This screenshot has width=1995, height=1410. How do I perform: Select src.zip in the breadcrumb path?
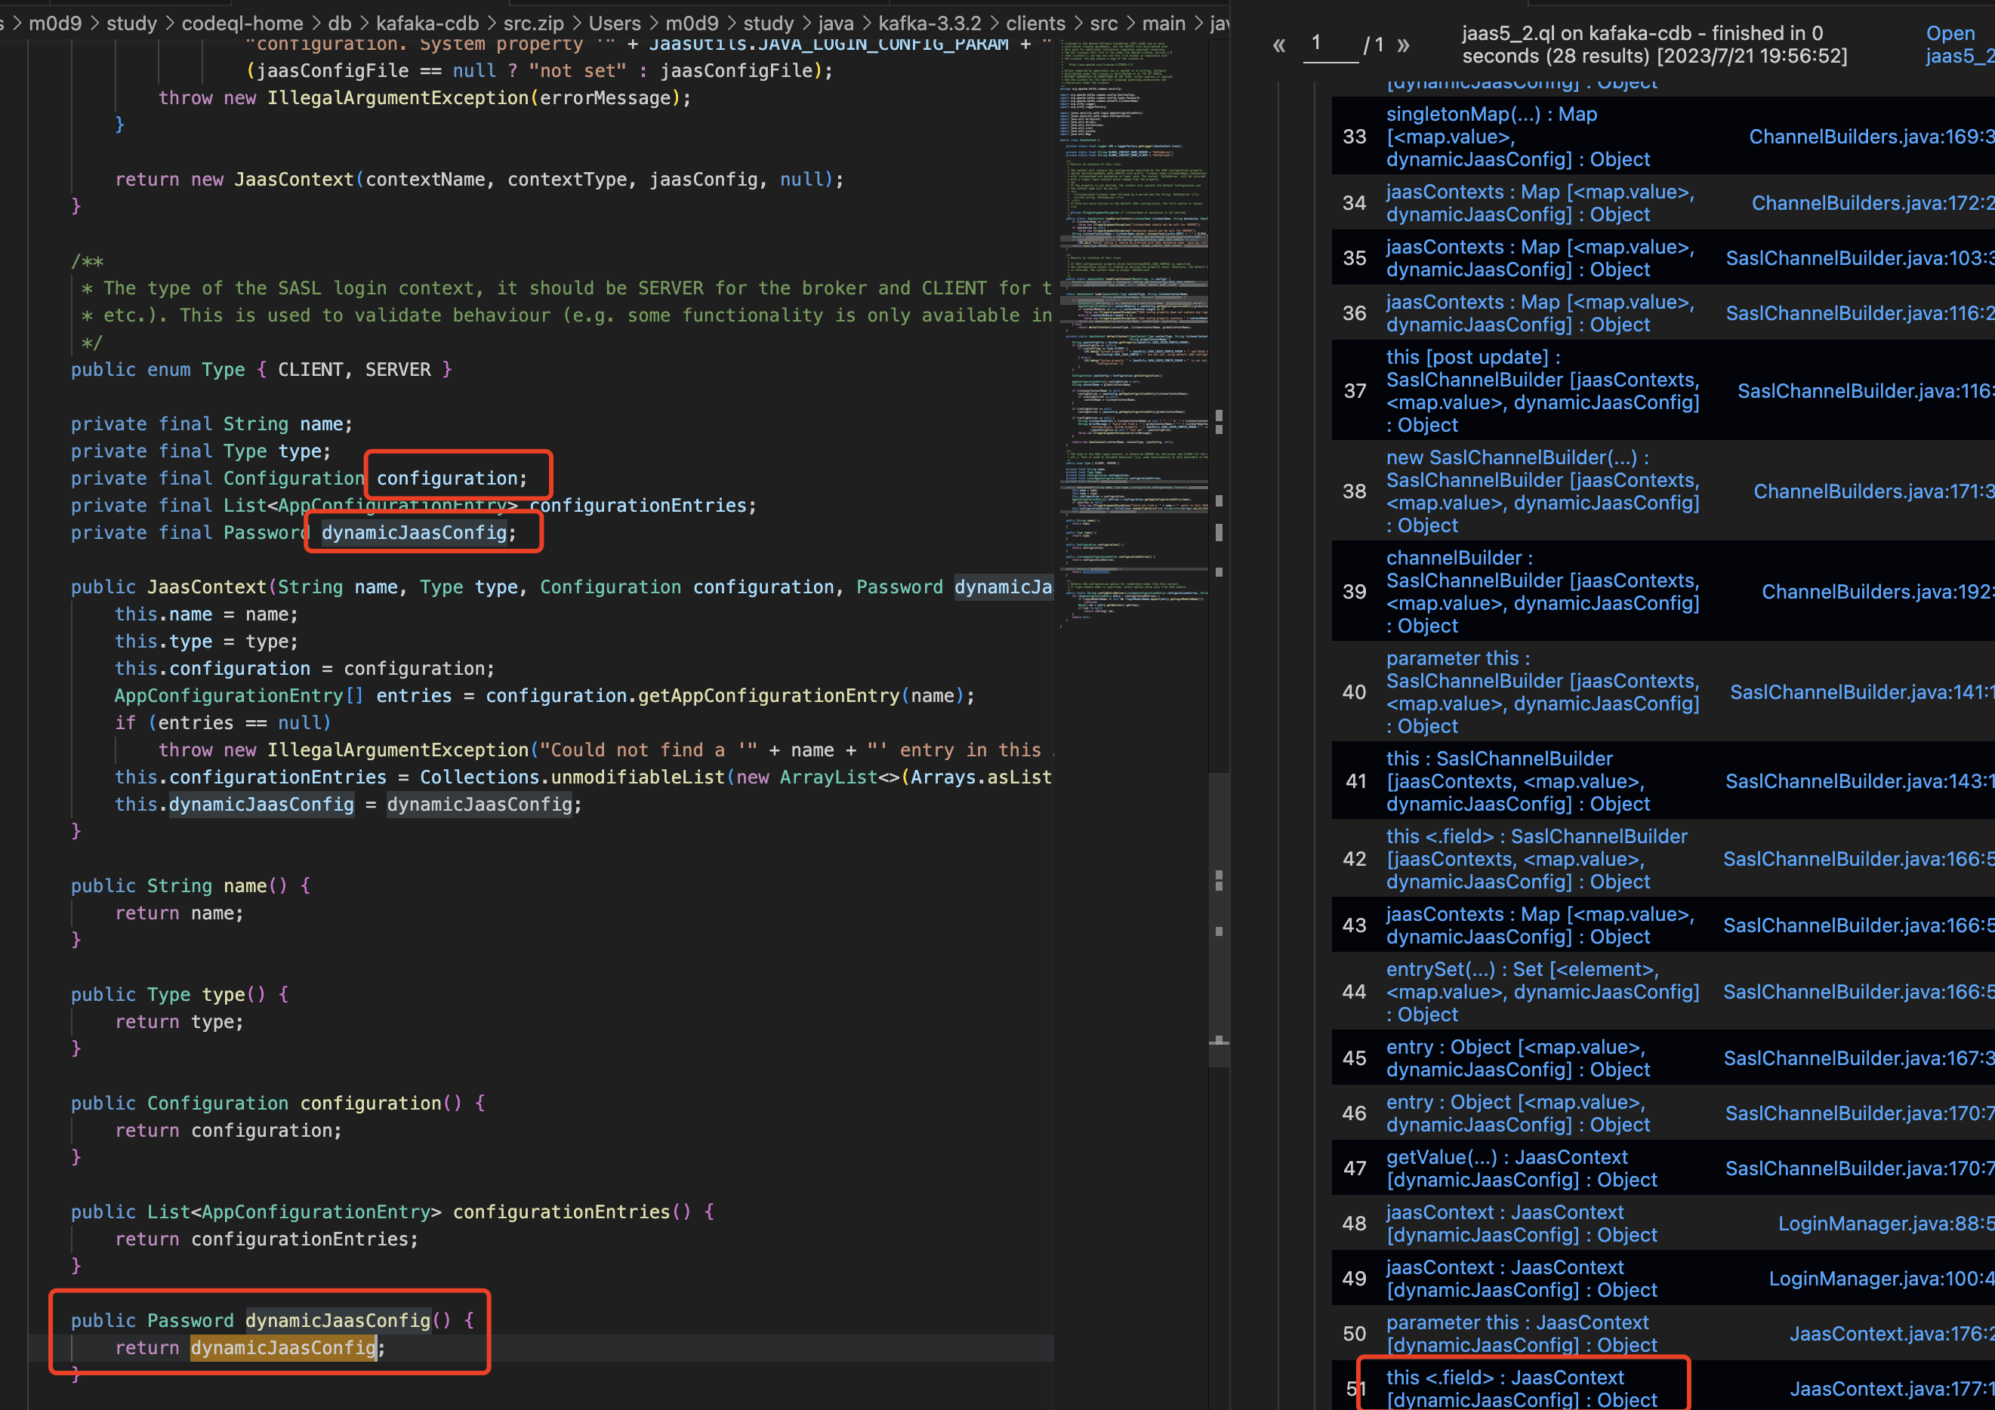pos(534,23)
